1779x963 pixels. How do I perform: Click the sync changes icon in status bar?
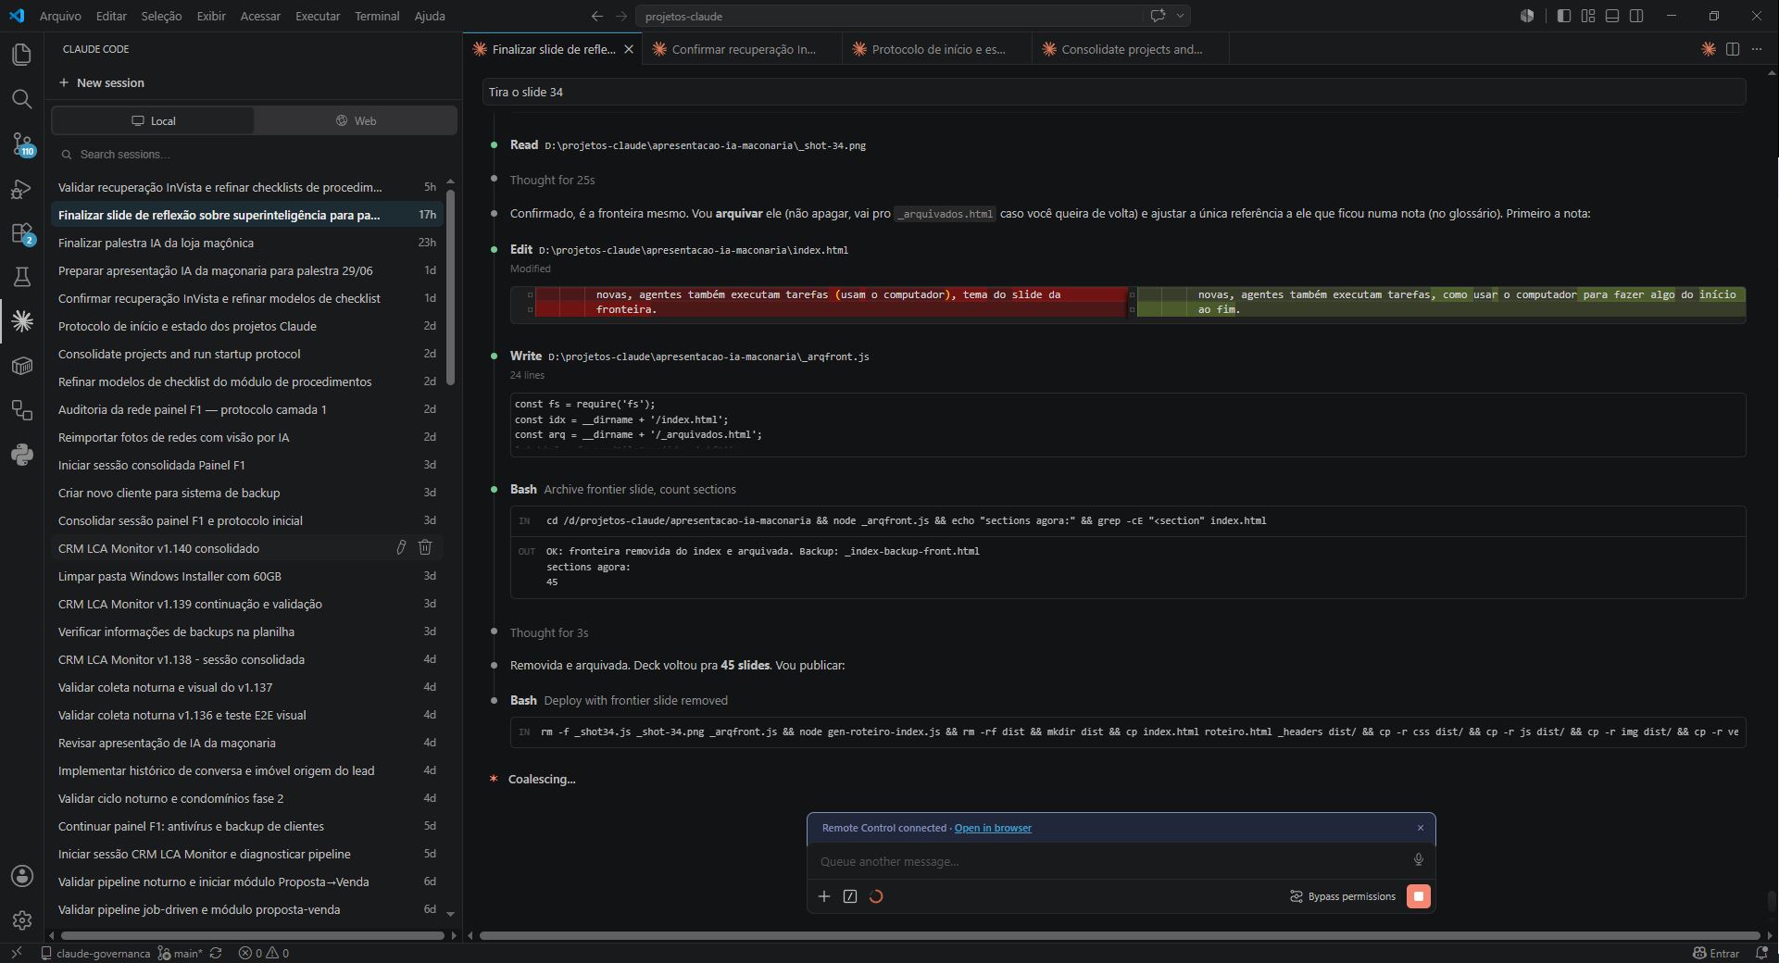click(216, 953)
